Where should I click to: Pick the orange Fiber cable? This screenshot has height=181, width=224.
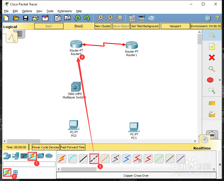tap(105, 159)
